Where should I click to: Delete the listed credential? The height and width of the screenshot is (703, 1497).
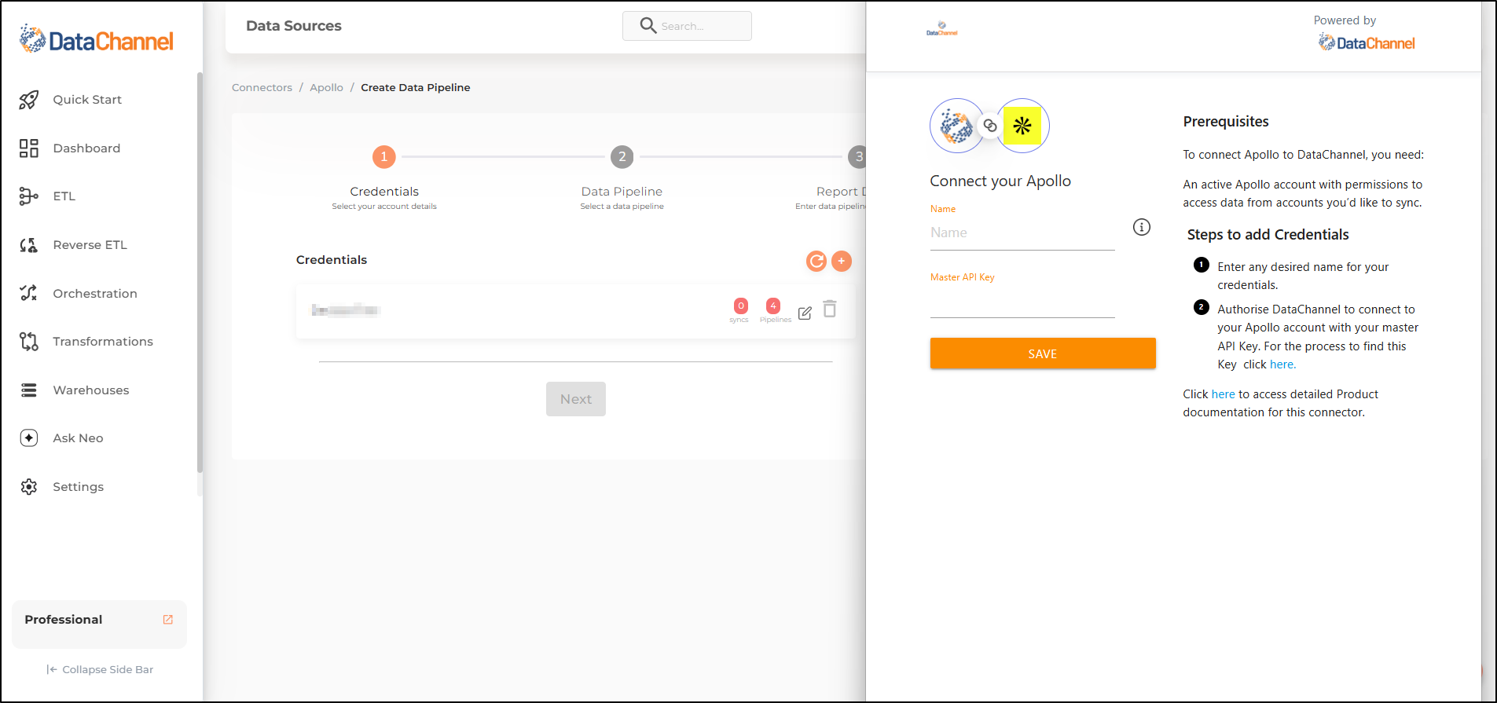click(x=830, y=309)
